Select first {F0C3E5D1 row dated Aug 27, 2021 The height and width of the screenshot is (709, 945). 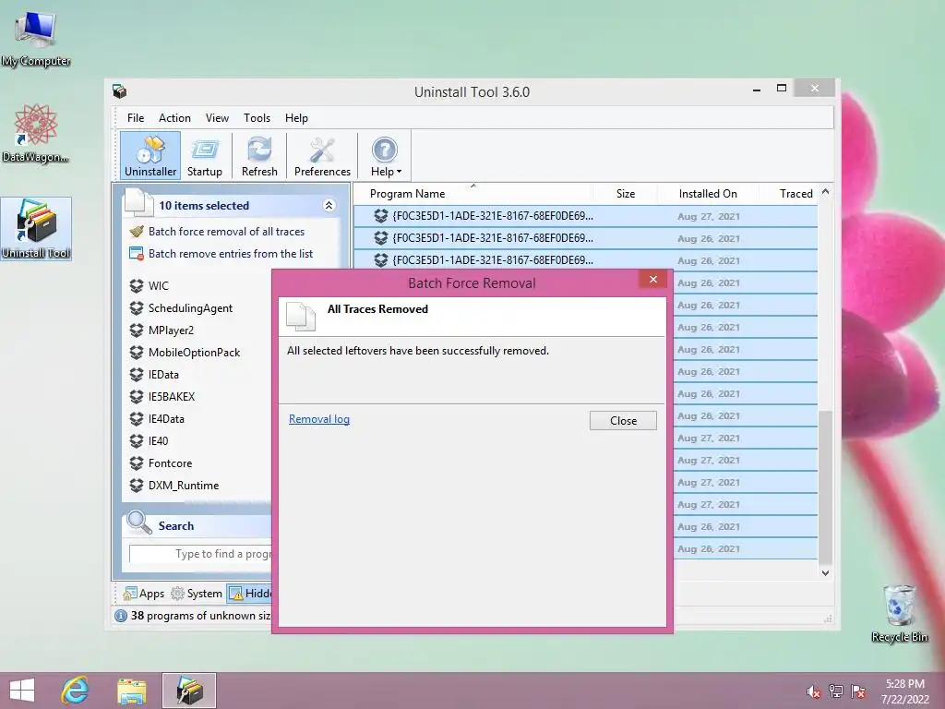[585, 216]
